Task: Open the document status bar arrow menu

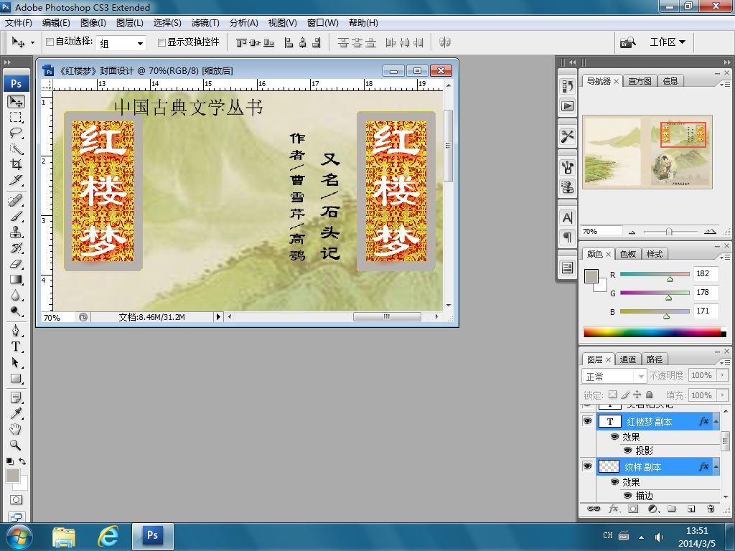Action: coord(218,316)
